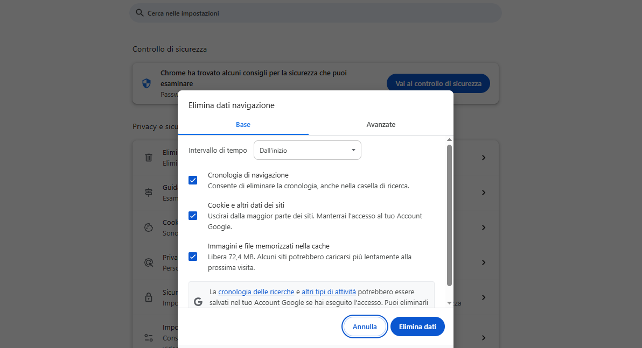
Task: Uncheck Cookie e altri dati dei siti
Action: 193,216
